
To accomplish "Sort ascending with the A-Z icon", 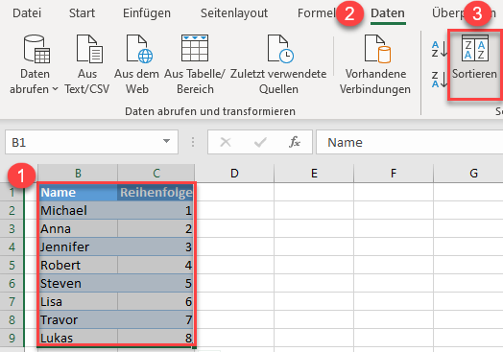I will (x=439, y=49).
